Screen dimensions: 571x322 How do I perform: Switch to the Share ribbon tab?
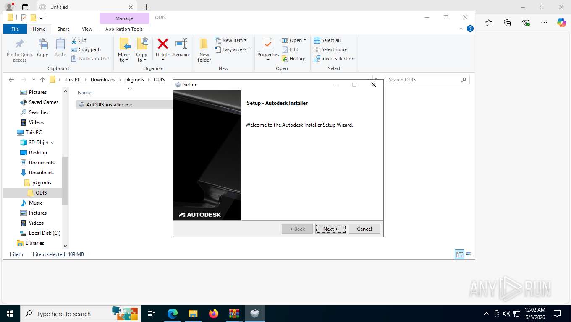(64, 29)
